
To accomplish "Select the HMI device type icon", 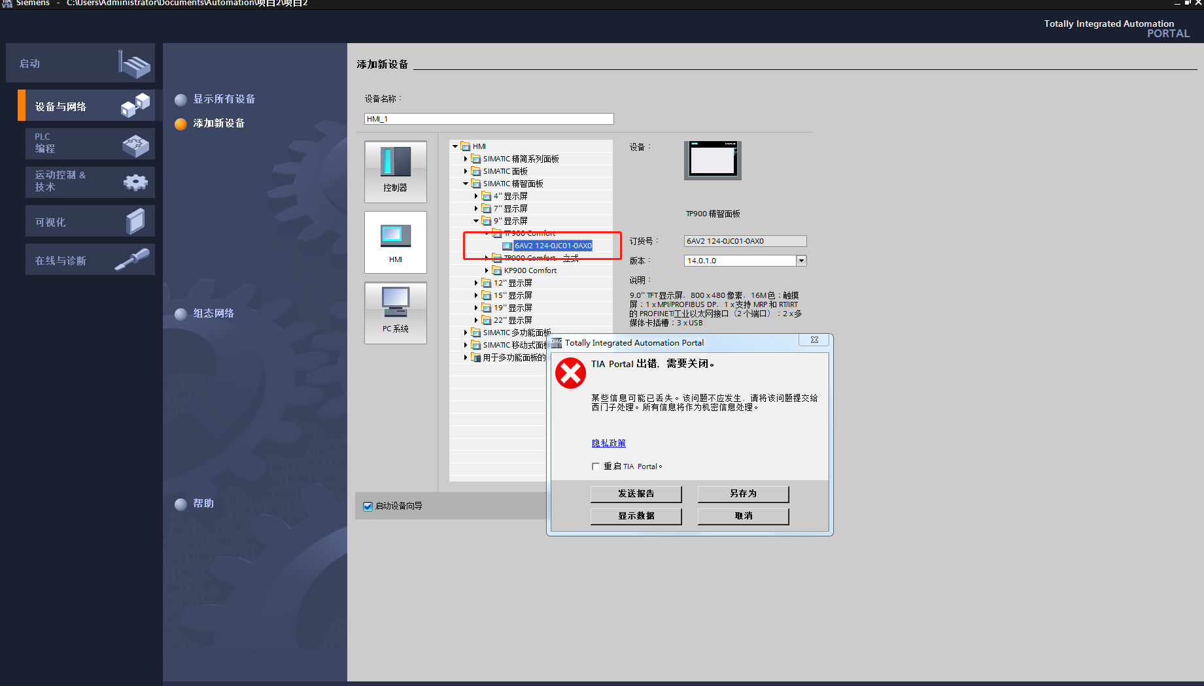I will click(395, 242).
